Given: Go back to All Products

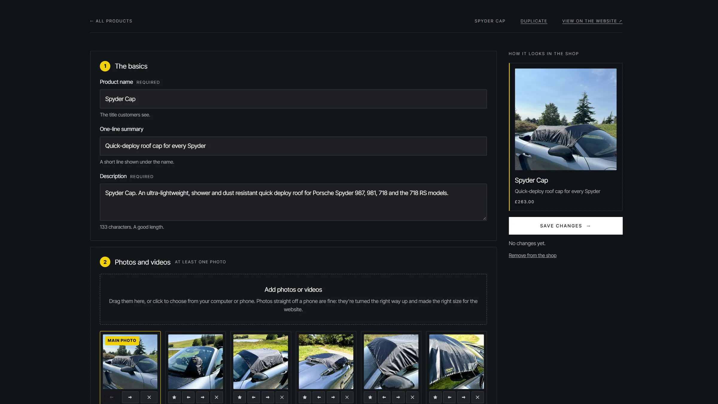Looking at the screenshot, I should [111, 21].
